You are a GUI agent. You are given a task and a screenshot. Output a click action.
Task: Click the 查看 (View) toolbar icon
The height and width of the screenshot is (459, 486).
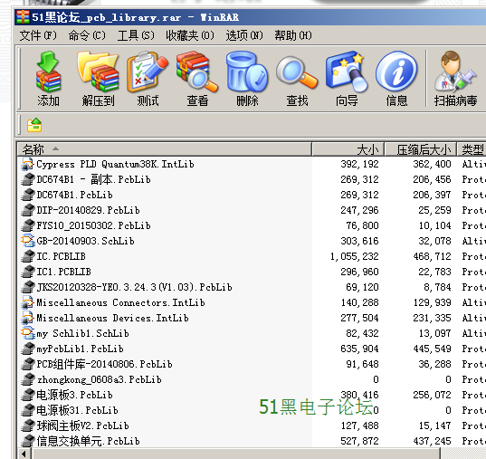pyautogui.click(x=197, y=72)
